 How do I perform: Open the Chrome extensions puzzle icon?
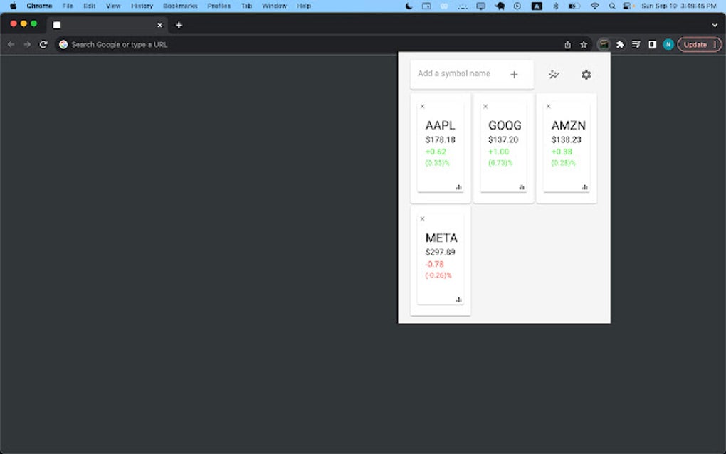coord(620,44)
